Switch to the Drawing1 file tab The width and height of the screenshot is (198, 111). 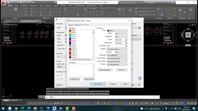click(x=8, y=21)
